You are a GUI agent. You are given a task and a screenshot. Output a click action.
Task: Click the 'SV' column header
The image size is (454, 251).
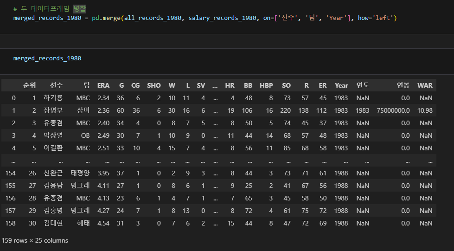click(x=201, y=85)
